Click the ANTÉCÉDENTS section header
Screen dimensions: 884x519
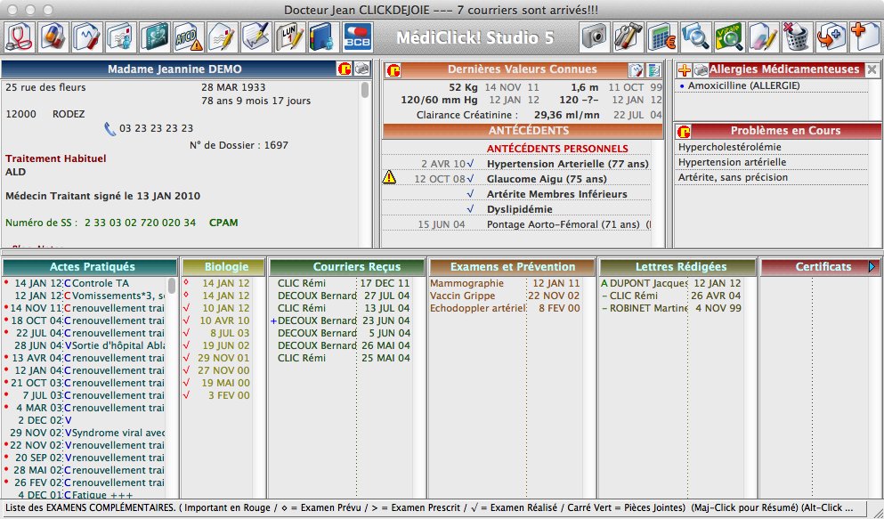(523, 131)
